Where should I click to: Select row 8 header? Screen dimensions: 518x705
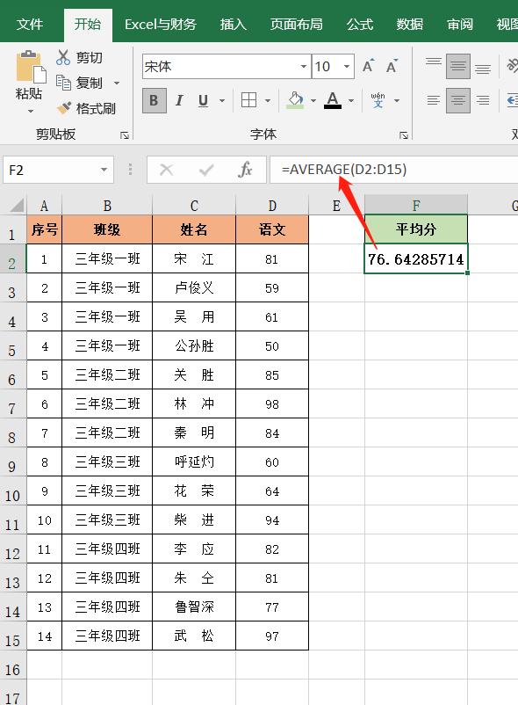(x=12, y=432)
